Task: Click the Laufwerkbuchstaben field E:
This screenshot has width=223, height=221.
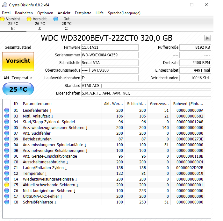Action: coord(110,78)
